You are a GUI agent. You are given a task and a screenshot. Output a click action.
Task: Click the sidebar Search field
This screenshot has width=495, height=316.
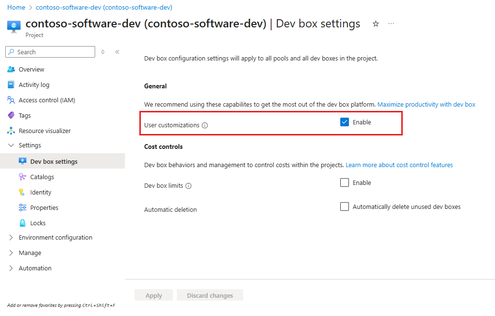coord(50,52)
